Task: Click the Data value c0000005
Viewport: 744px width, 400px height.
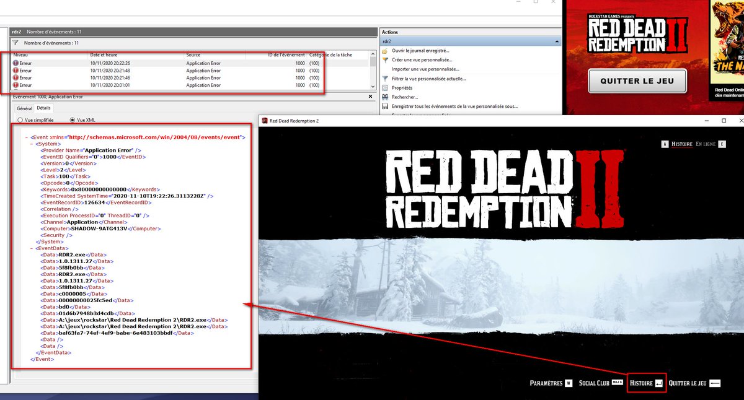Action: pyautogui.click(x=73, y=294)
